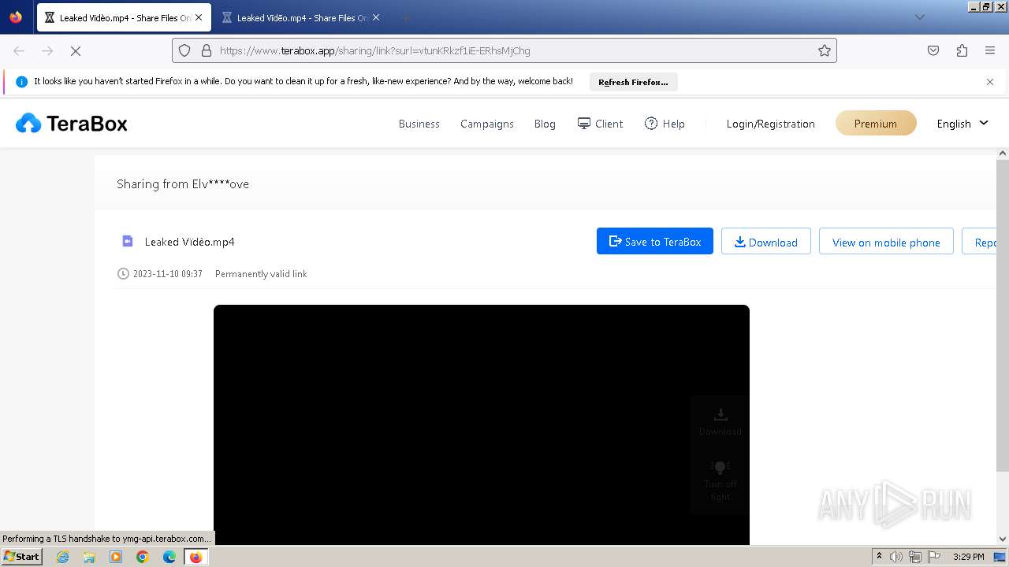
Task: Switch to first Leaked Video.mp4 tab
Action: 124,17
